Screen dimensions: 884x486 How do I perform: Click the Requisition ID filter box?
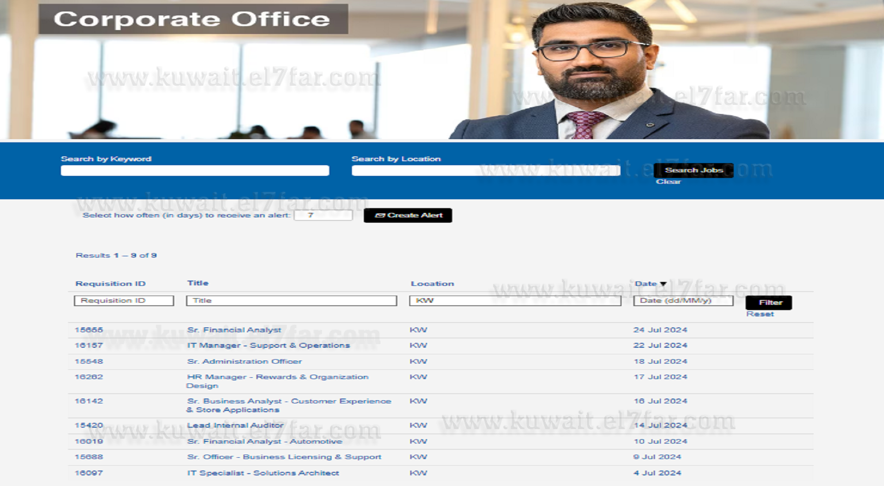click(x=124, y=300)
